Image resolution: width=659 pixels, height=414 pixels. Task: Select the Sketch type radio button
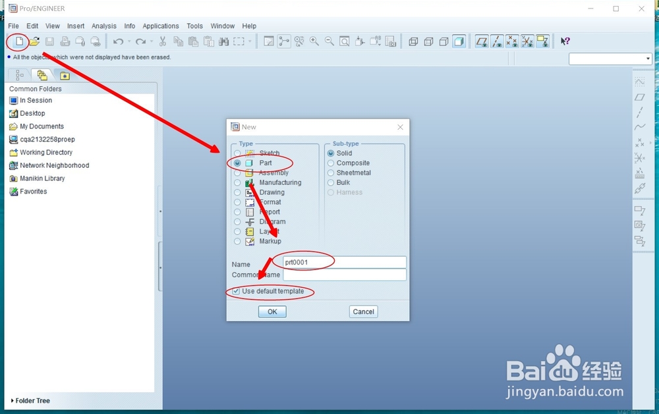coord(237,153)
